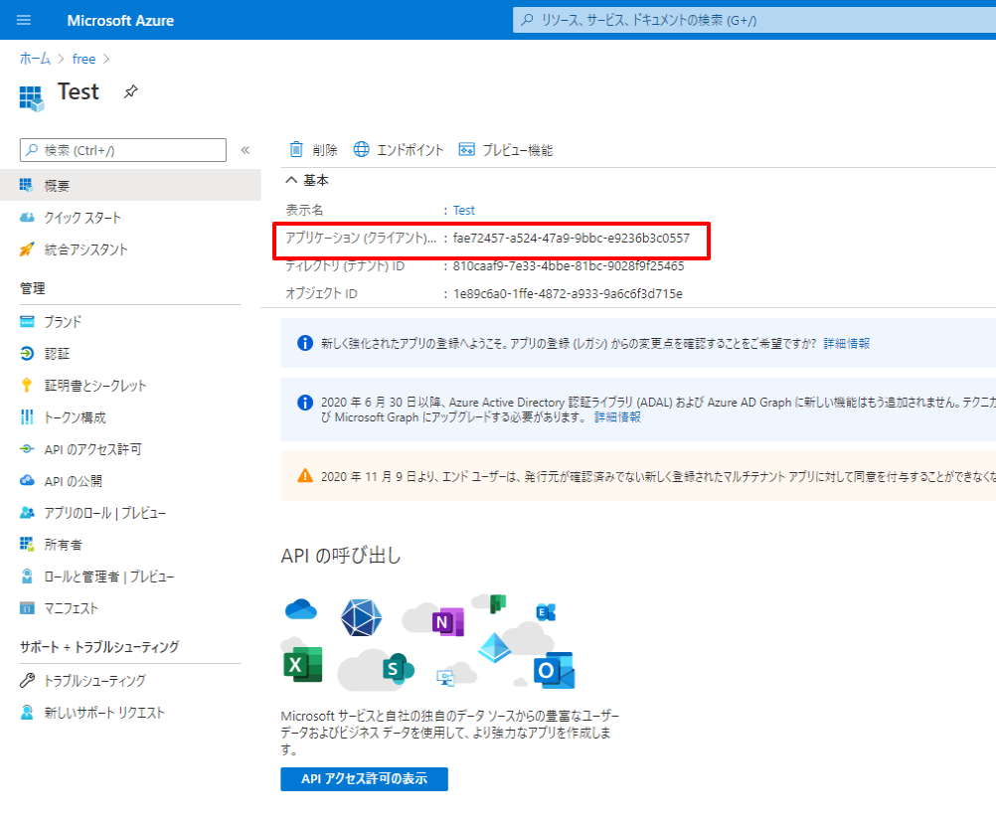996x825 pixels.
Task: Open クイック スタート page
Action: pyautogui.click(x=83, y=218)
